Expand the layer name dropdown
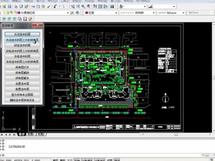The width and height of the screenshot is (215, 161). [x=68, y=13]
